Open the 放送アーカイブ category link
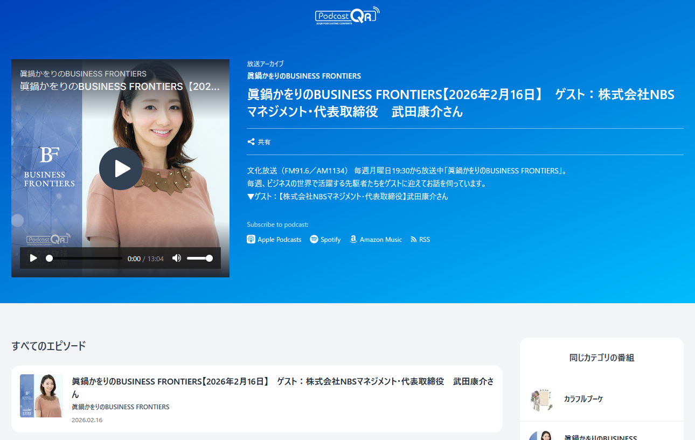 tap(265, 64)
